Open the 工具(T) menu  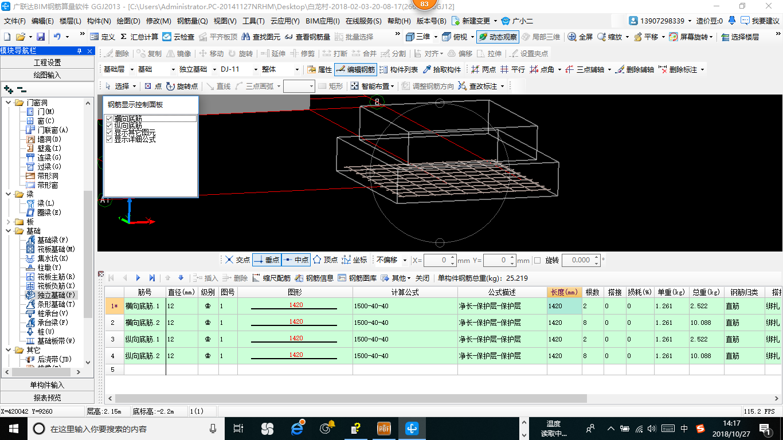[x=253, y=21]
